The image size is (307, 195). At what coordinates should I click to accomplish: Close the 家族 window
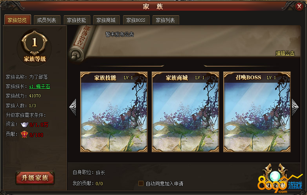[299, 7]
